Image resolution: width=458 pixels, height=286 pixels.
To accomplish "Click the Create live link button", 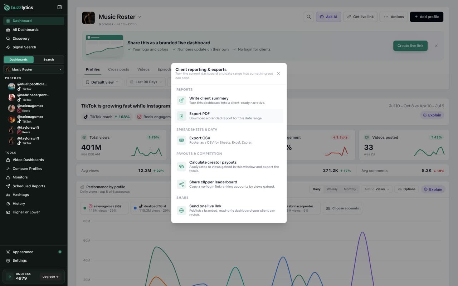I will pyautogui.click(x=410, y=46).
